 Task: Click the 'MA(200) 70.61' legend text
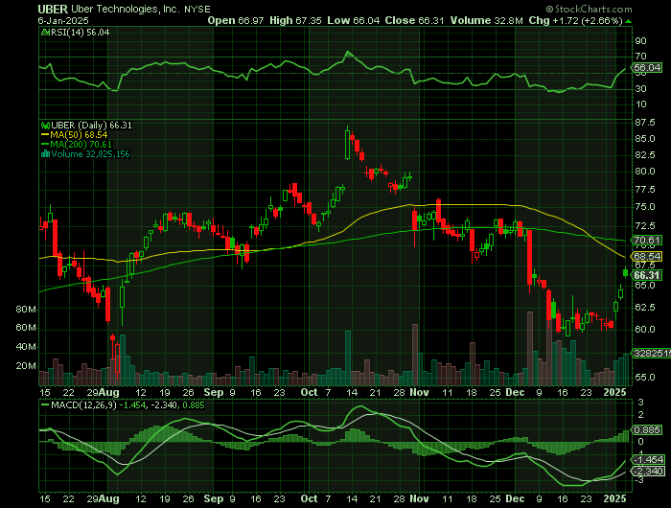(x=81, y=144)
